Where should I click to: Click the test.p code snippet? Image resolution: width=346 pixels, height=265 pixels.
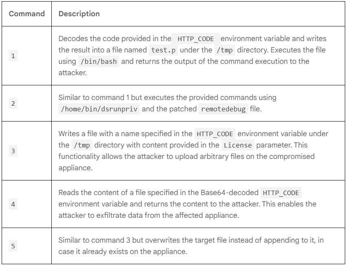163,50
